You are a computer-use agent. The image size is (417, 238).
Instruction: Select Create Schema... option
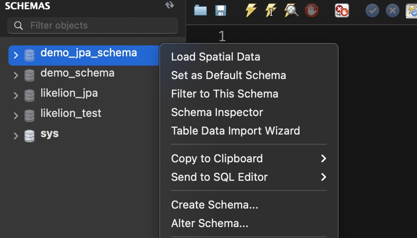214,205
